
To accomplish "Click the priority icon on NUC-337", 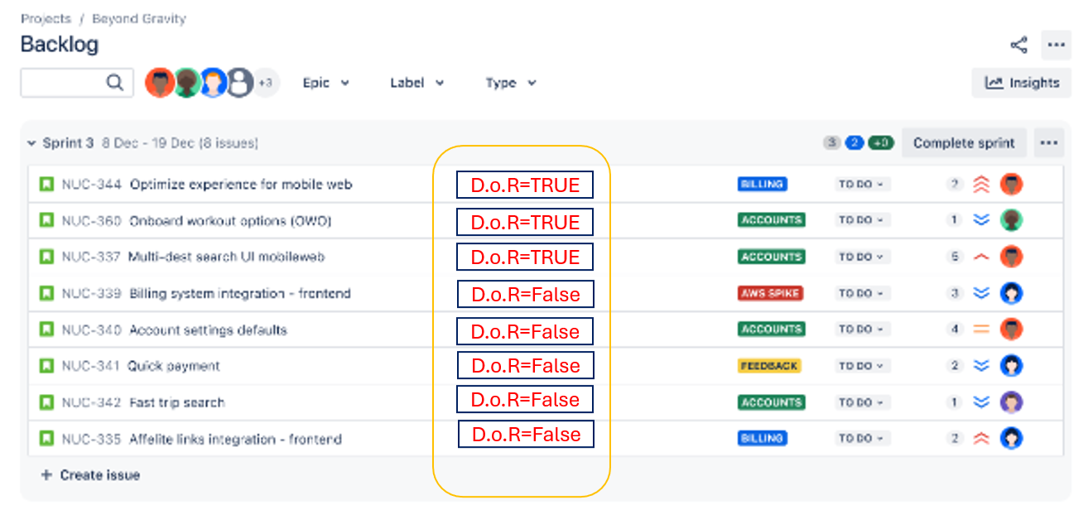I will tap(981, 257).
